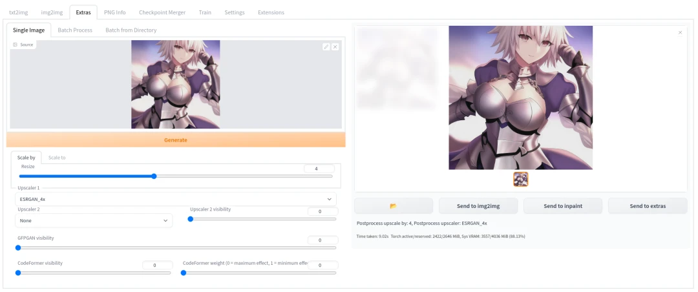
Task: Switch to Batch Process sub-tab
Action: (75, 30)
